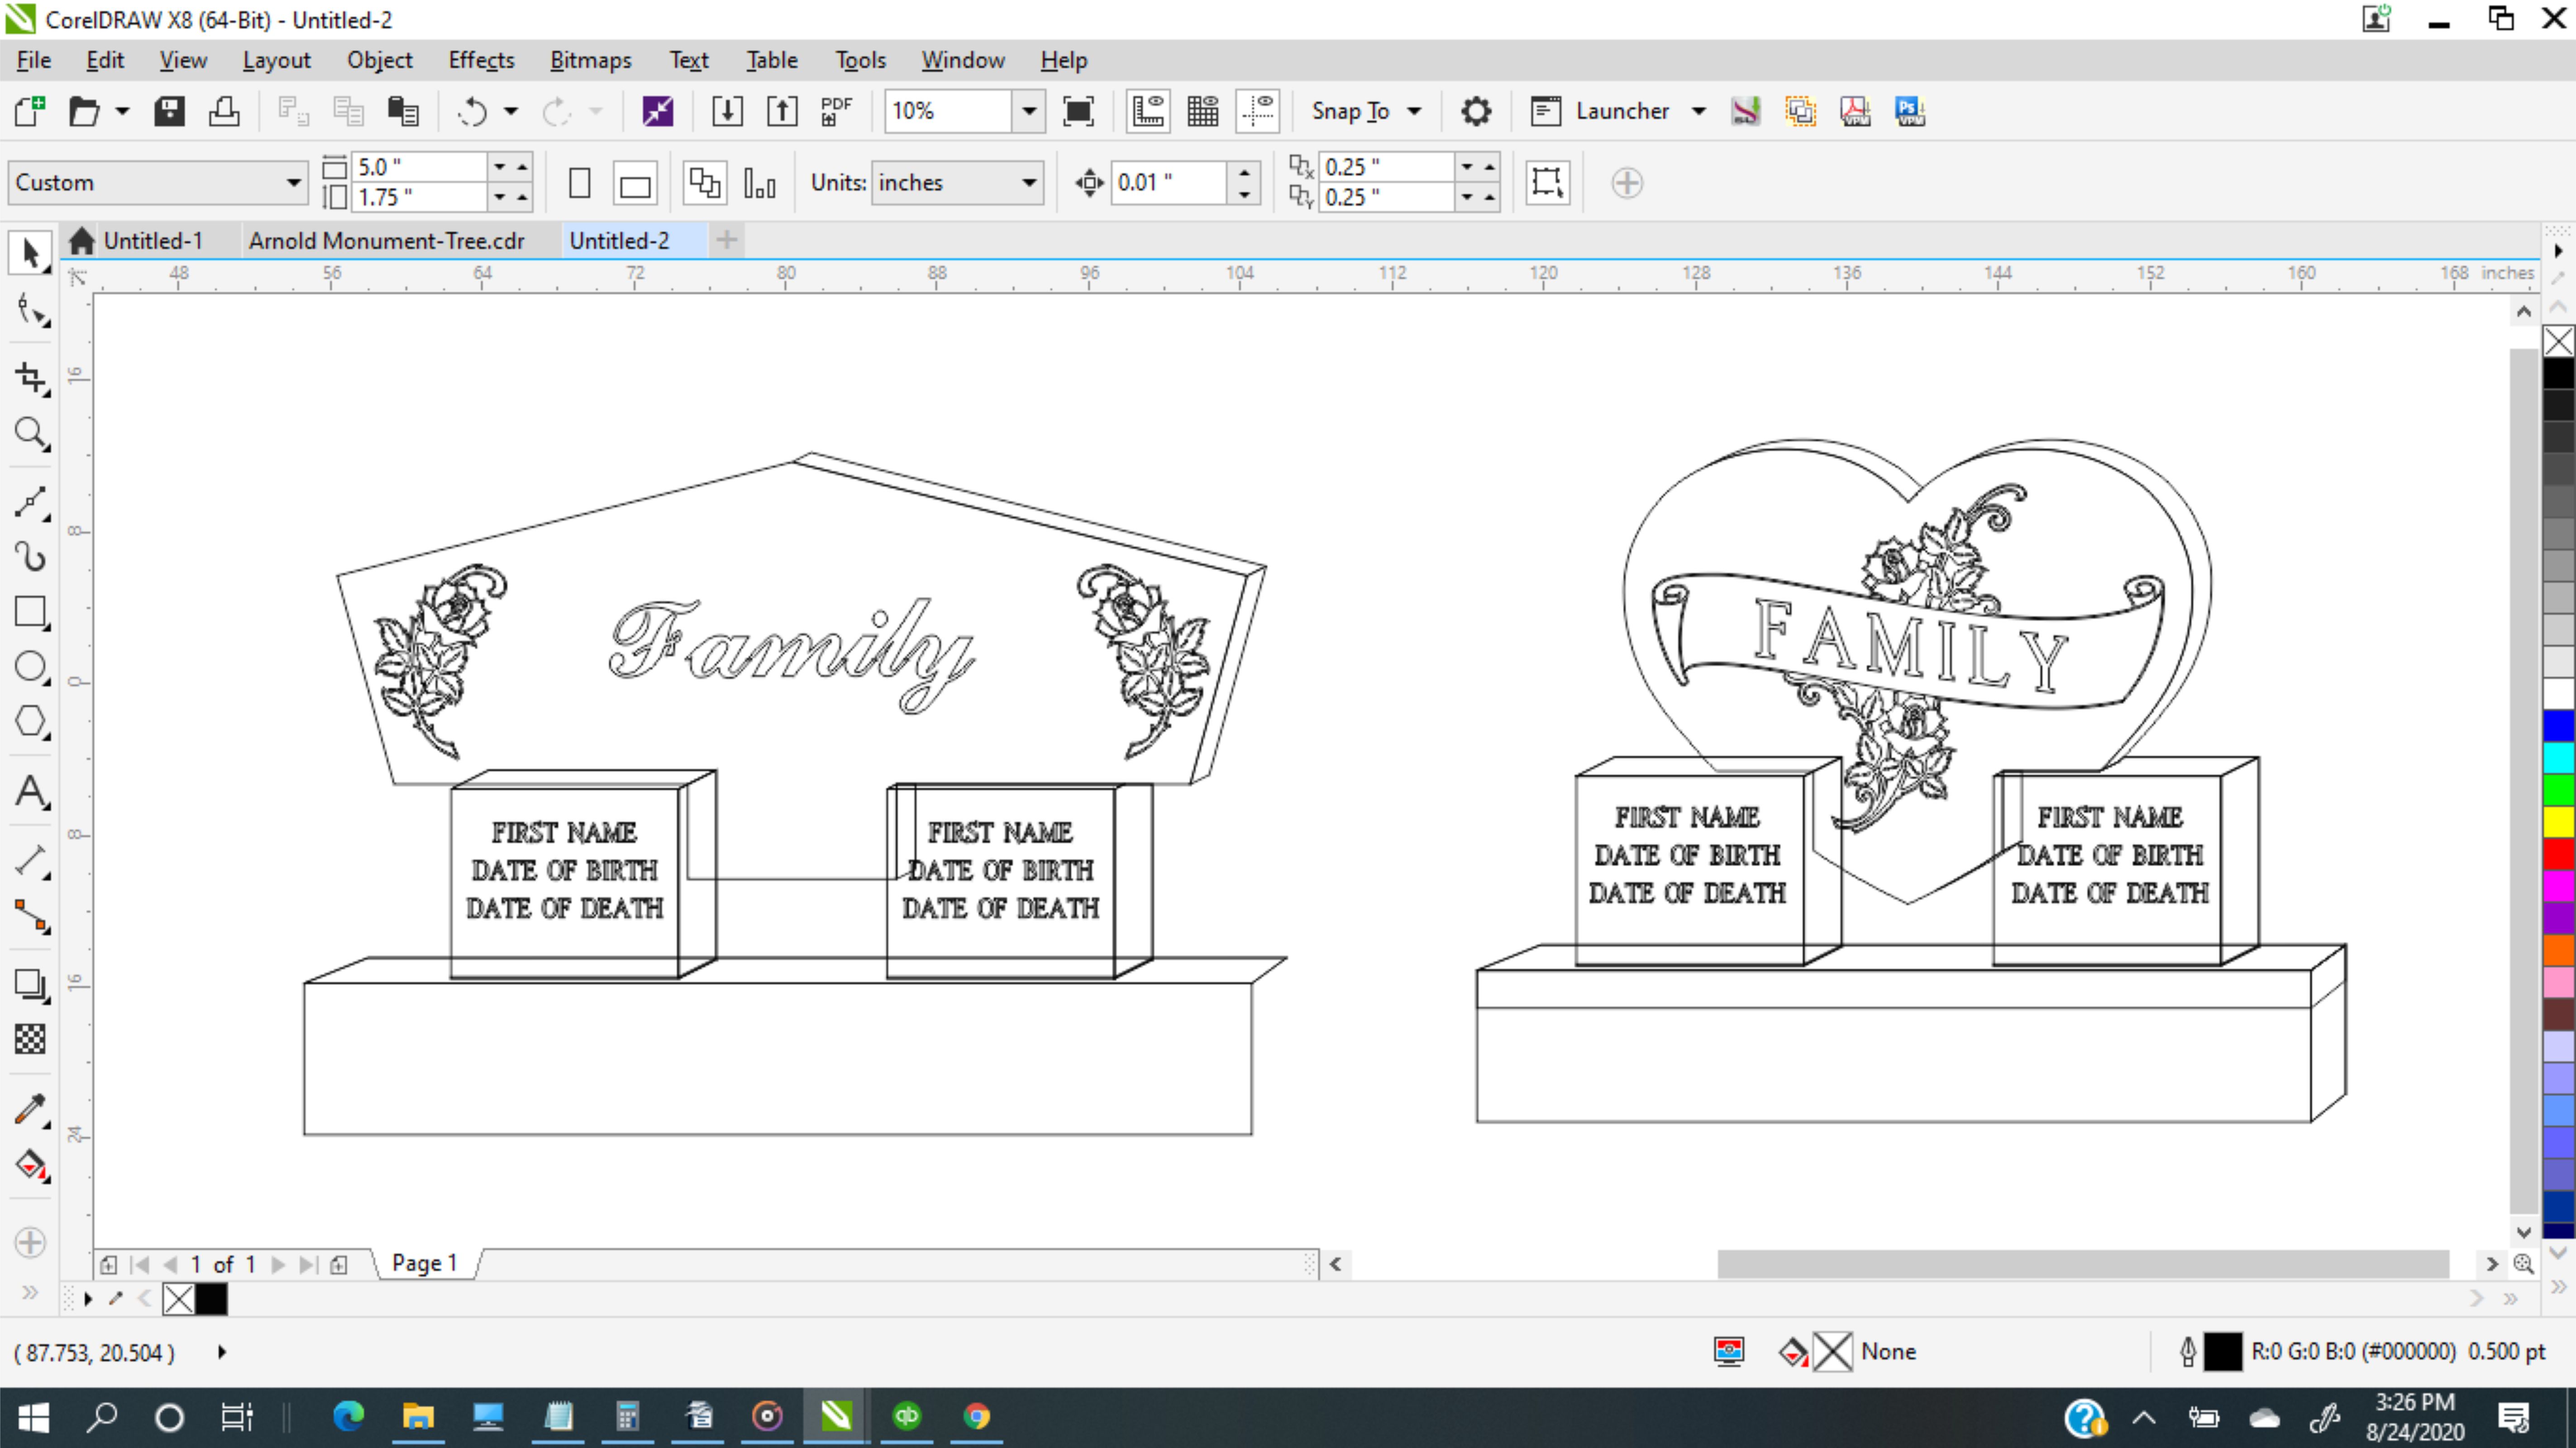2576x1448 pixels.
Task: Pick the red color swatch
Action: tap(2558, 854)
